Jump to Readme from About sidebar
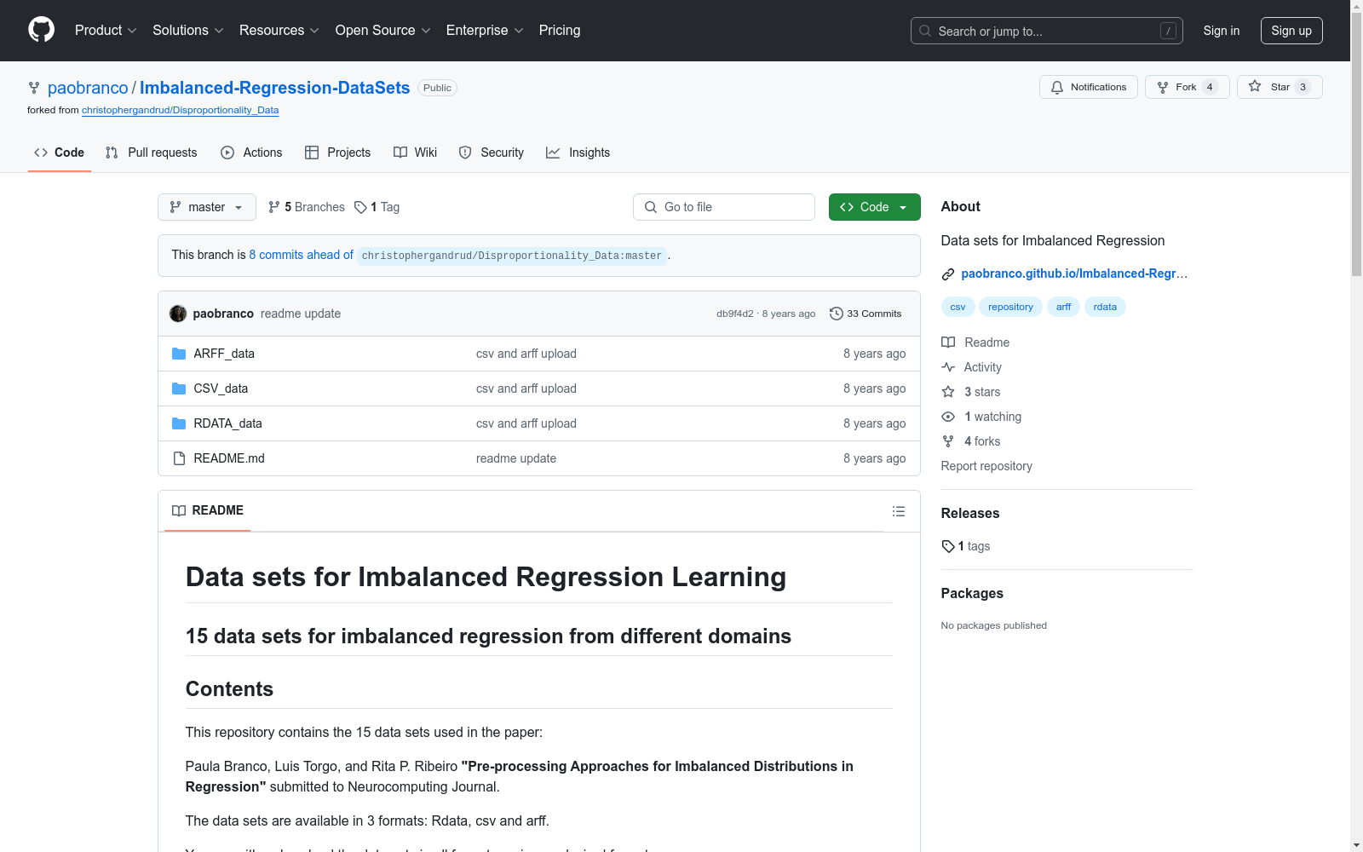This screenshot has height=852, width=1363. click(975, 343)
